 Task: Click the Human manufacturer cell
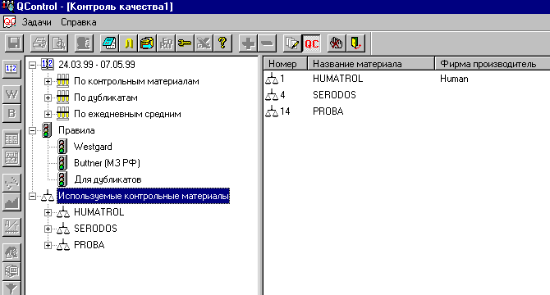454,79
